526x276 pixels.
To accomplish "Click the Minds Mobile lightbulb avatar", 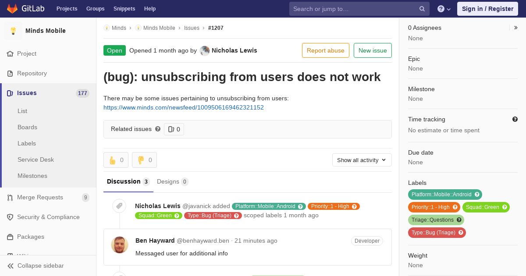I will pos(13,31).
